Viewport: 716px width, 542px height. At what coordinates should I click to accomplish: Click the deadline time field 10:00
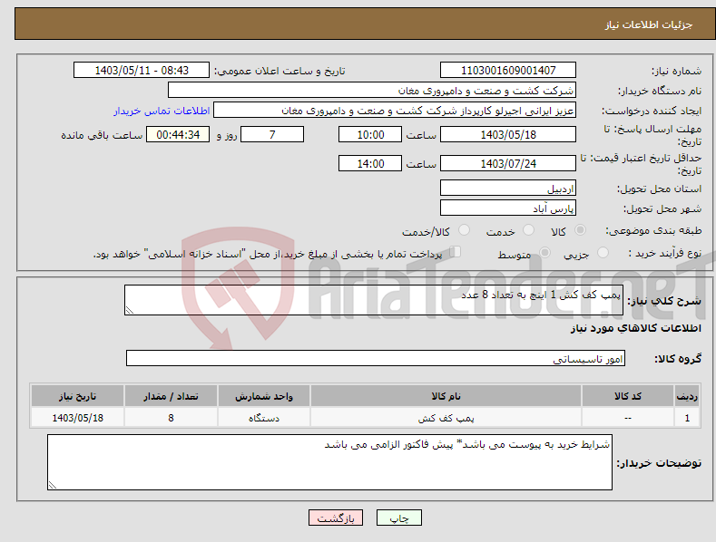coord(370,134)
